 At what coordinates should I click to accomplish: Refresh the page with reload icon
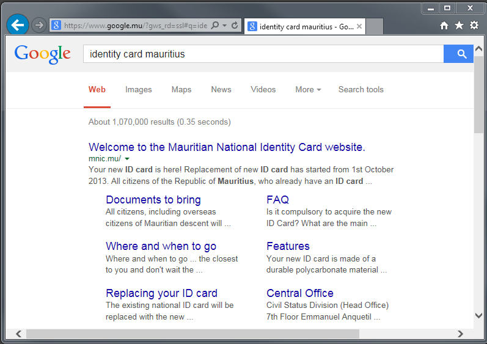click(235, 25)
